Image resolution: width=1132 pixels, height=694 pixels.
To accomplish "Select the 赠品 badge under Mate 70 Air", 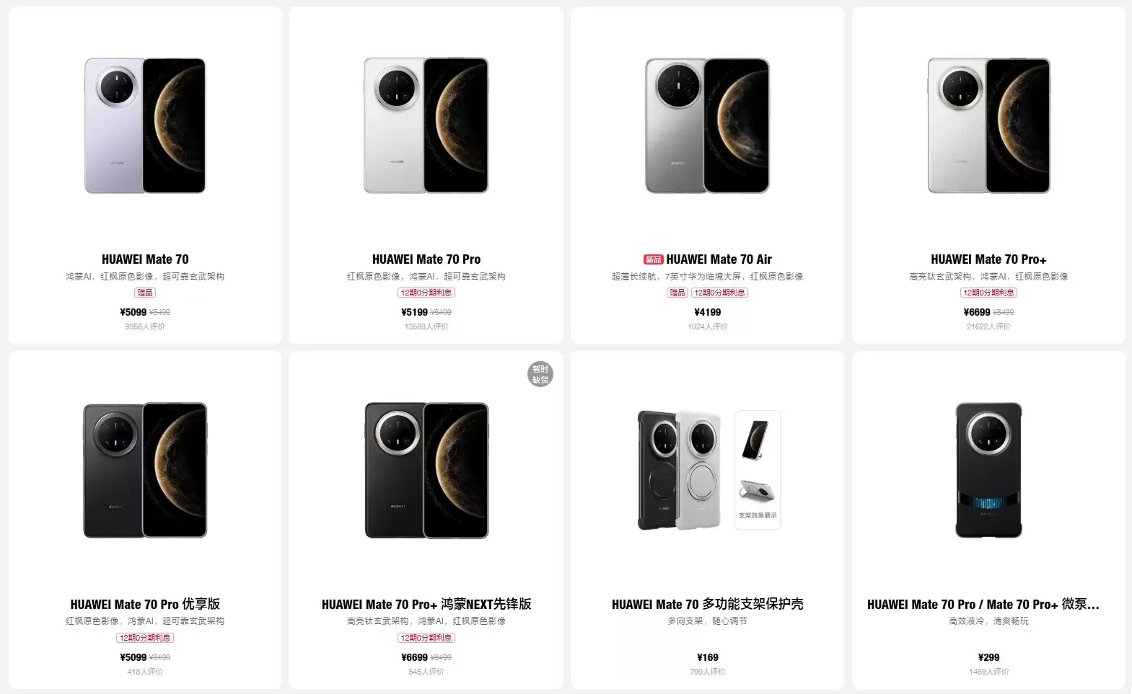I will point(677,293).
